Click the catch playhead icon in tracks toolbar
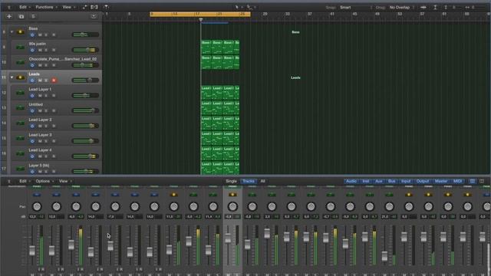Image resolution: width=491 pixels, height=276 pixels. (x=107, y=7)
